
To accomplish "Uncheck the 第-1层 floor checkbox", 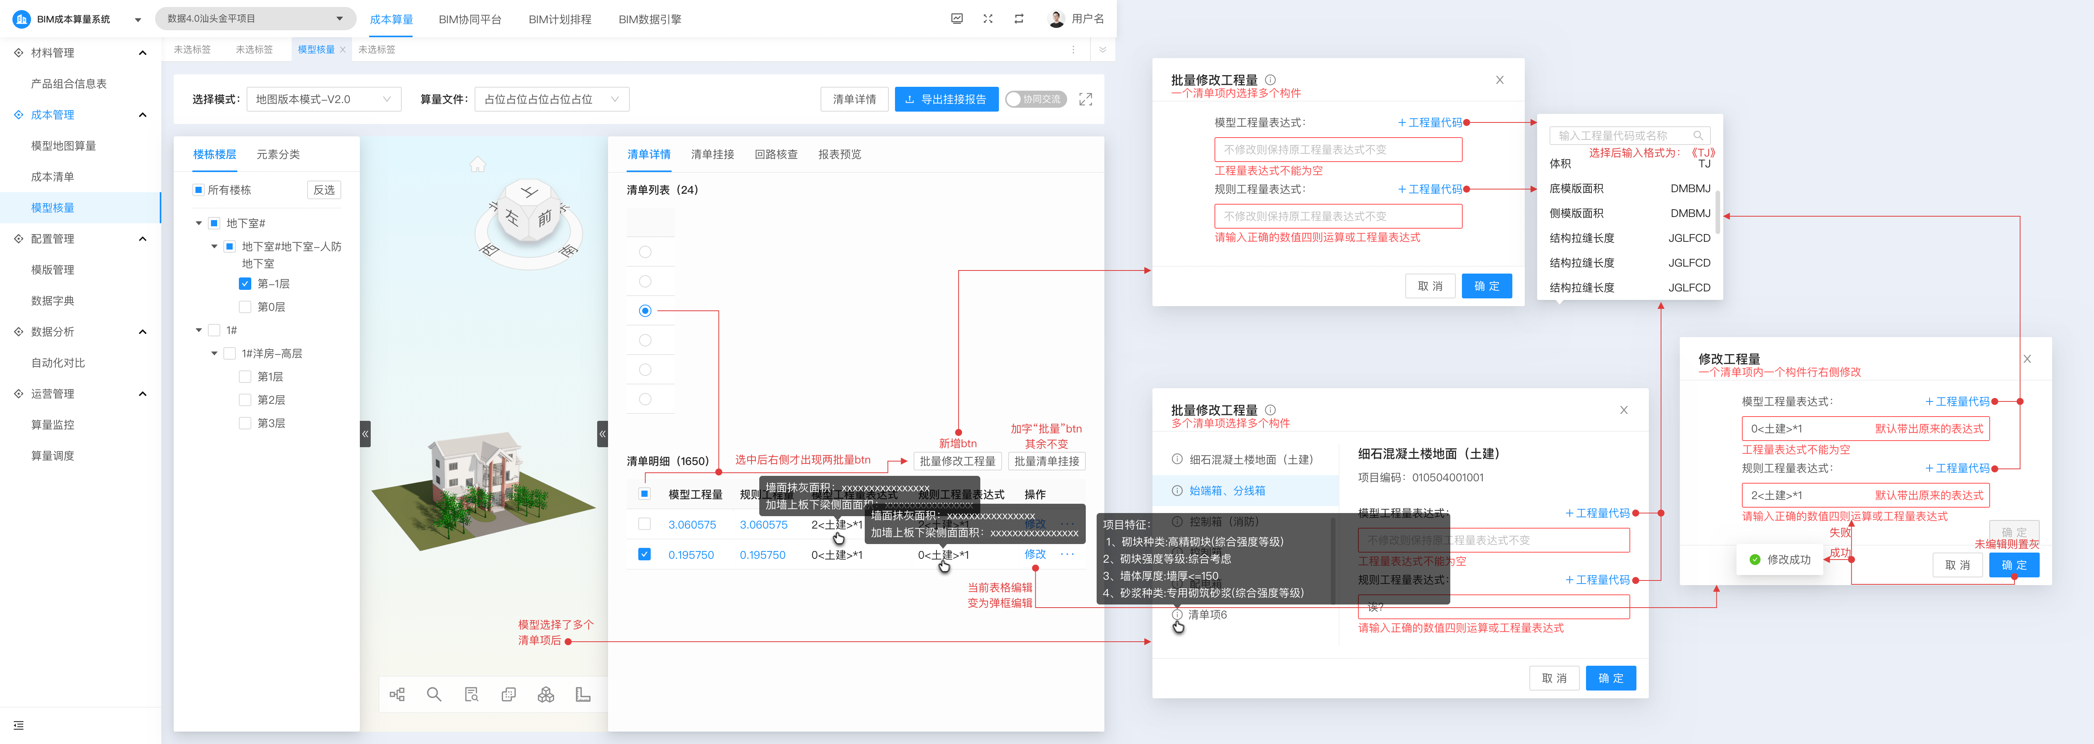I will [245, 284].
